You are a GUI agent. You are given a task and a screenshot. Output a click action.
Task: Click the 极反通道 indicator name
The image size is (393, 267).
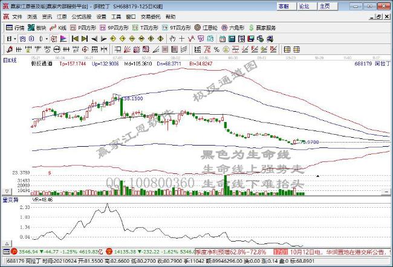point(42,64)
